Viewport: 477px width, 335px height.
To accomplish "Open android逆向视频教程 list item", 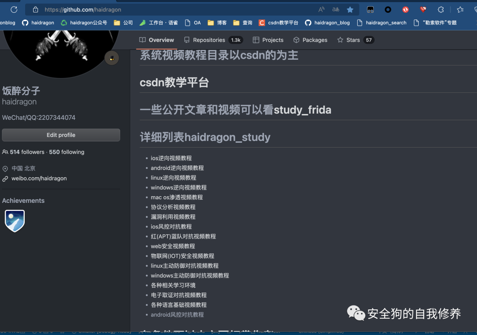I will (178, 168).
